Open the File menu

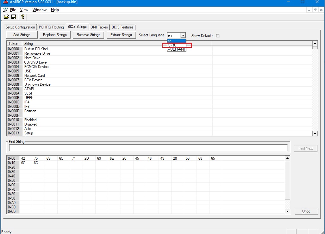[13, 10]
